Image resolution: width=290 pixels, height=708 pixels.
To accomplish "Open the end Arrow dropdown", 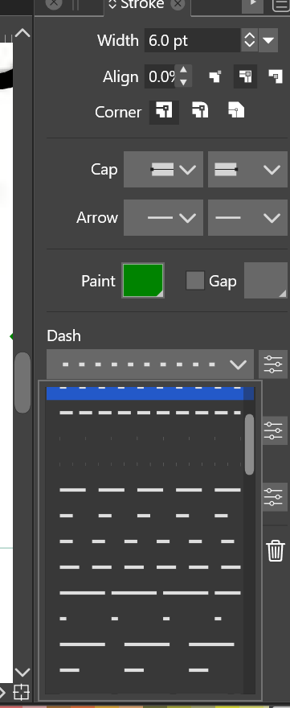I will [x=248, y=218].
